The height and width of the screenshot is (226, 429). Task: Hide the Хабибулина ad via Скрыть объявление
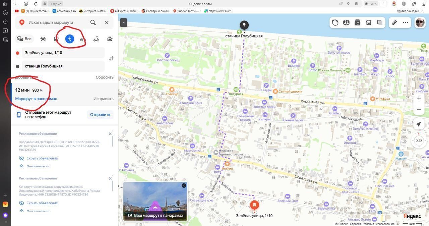pos(42,203)
